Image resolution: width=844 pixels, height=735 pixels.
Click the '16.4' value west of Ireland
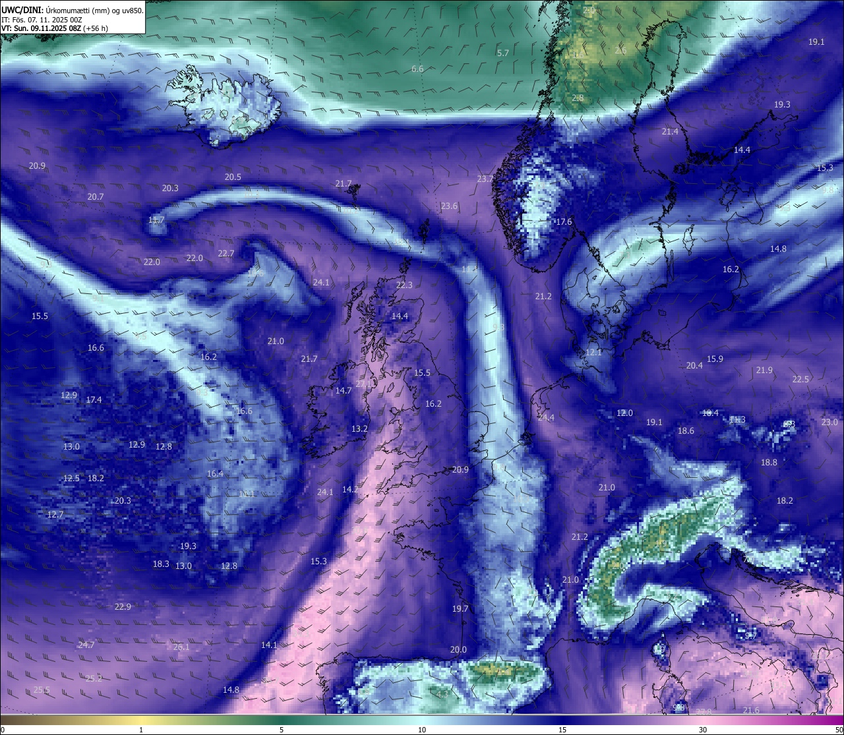tap(215, 474)
